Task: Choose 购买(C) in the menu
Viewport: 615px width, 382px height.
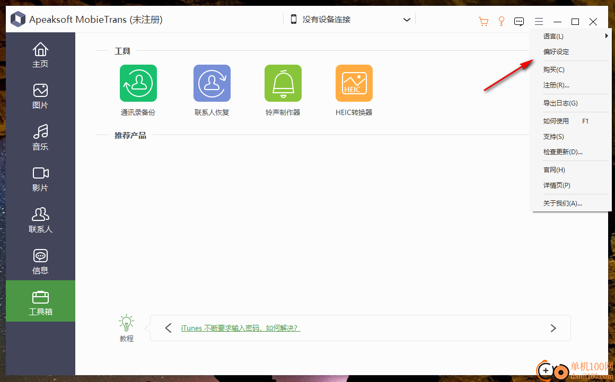Action: [x=570, y=70]
